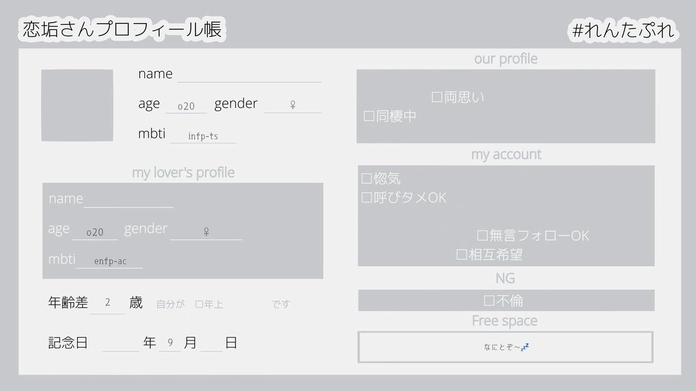696x391 pixels.
Task: Click the own gender field with ♀
Action: 293,105
